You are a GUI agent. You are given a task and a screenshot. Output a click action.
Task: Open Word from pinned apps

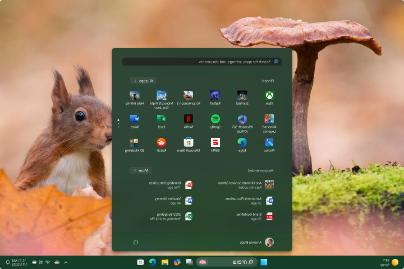pyautogui.click(x=135, y=122)
